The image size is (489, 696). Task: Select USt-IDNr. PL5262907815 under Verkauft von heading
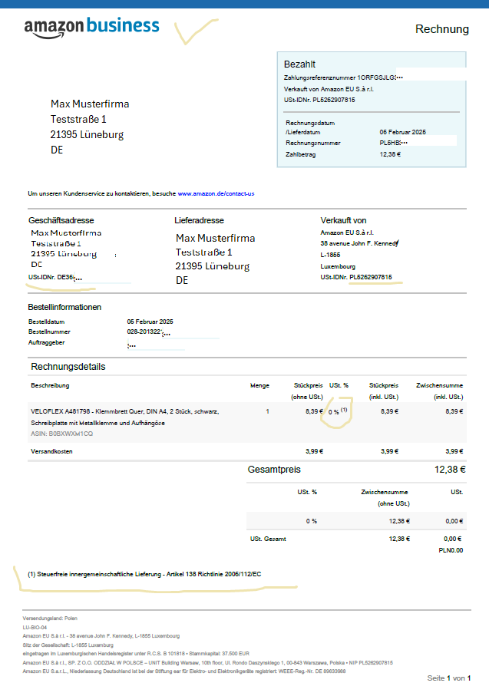pyautogui.click(x=356, y=277)
